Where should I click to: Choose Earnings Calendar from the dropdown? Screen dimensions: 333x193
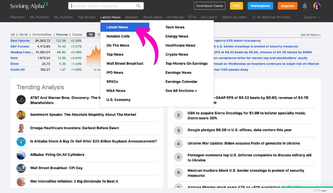[181, 81]
